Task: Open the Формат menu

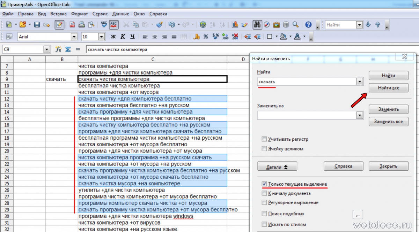Action: tap(80, 14)
